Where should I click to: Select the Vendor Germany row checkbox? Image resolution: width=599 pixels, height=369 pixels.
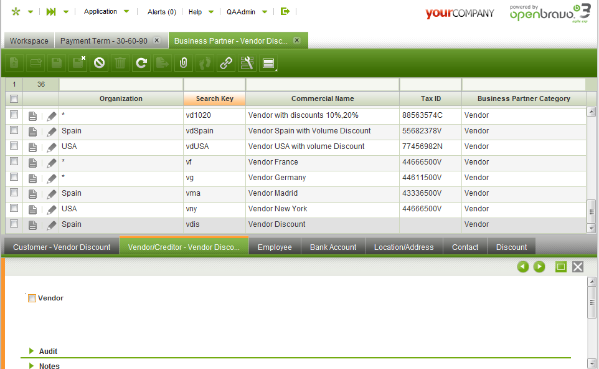pos(14,178)
